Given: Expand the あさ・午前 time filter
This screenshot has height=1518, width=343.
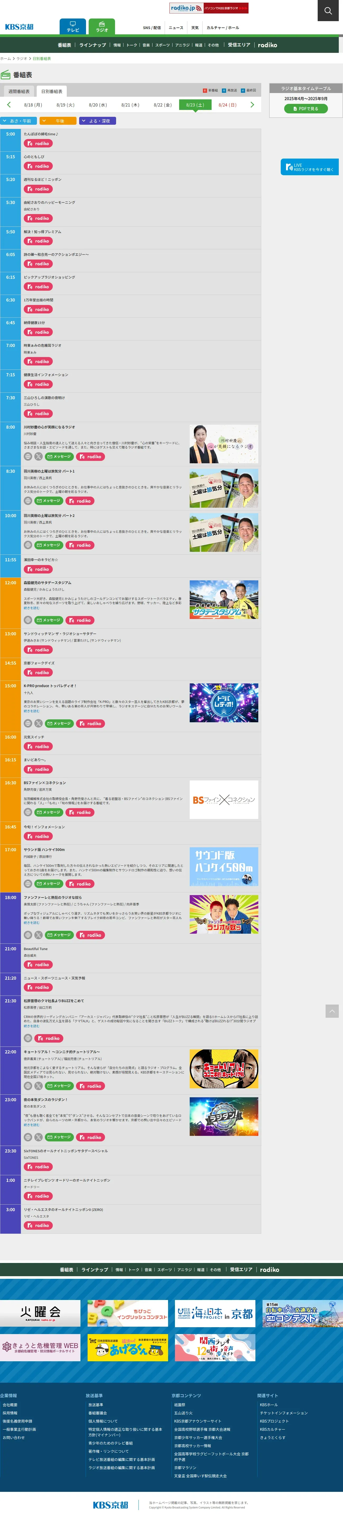Looking at the screenshot, I should point(18,121).
